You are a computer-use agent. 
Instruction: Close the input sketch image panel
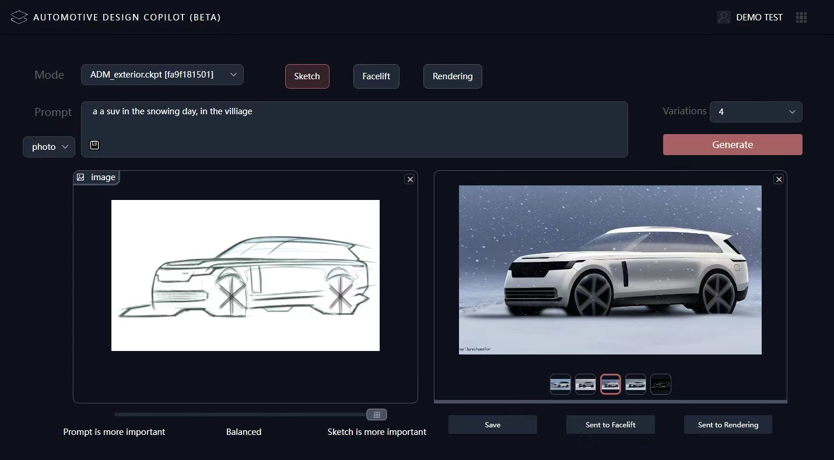coord(410,180)
